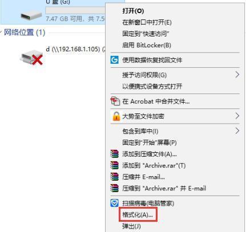Select the disconnected network drive icon

coord(31,58)
